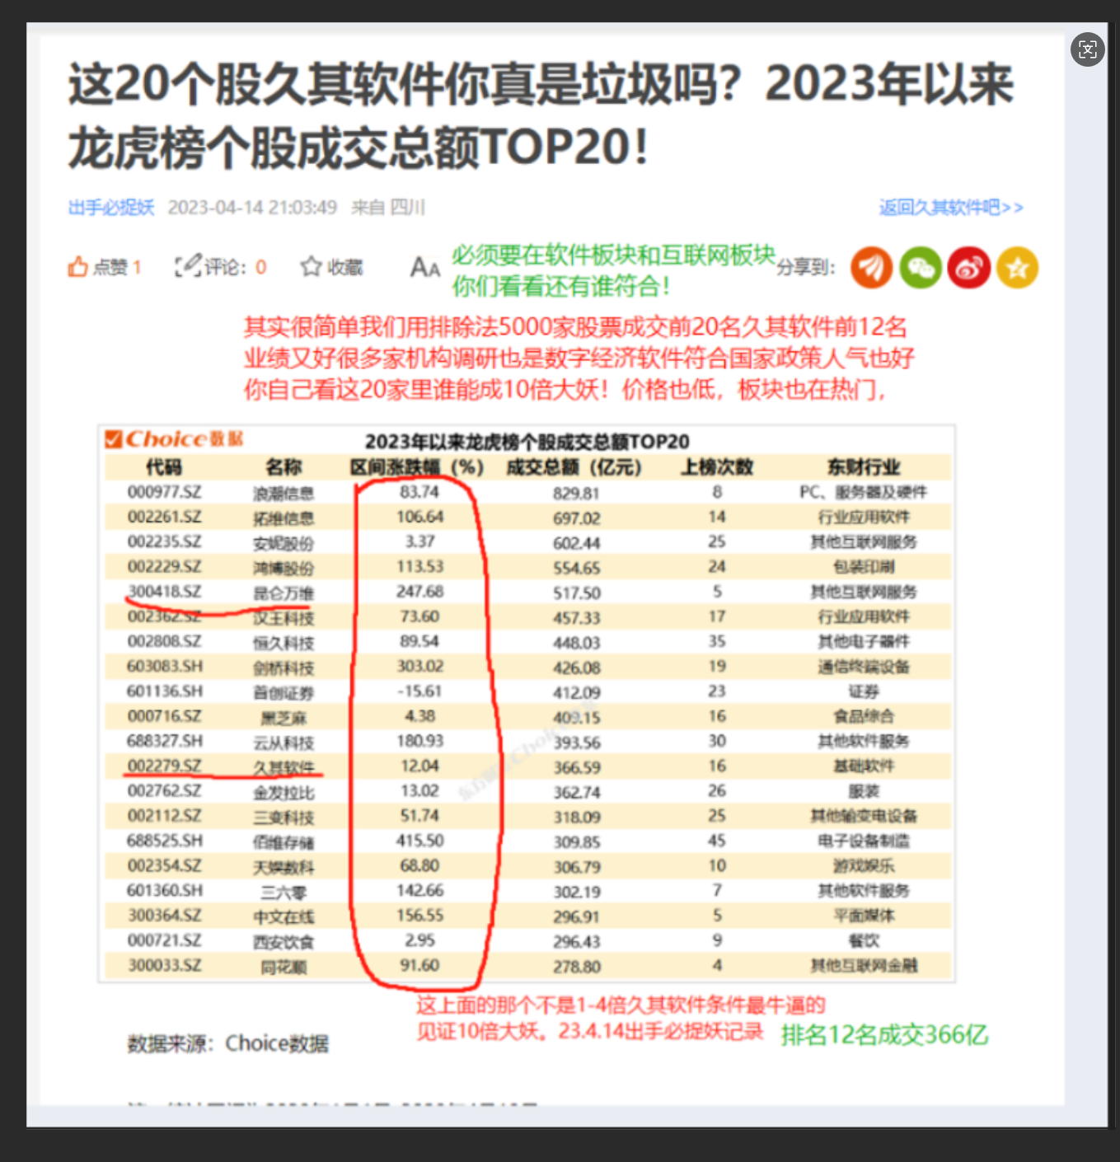
Task: Click the article headline text
Action: coord(540,115)
